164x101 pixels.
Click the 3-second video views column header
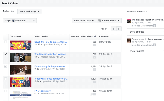(81, 36)
